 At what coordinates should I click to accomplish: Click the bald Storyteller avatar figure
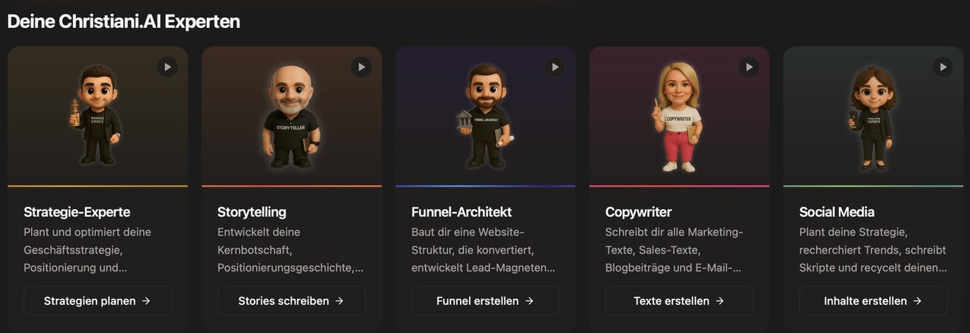[292, 116]
